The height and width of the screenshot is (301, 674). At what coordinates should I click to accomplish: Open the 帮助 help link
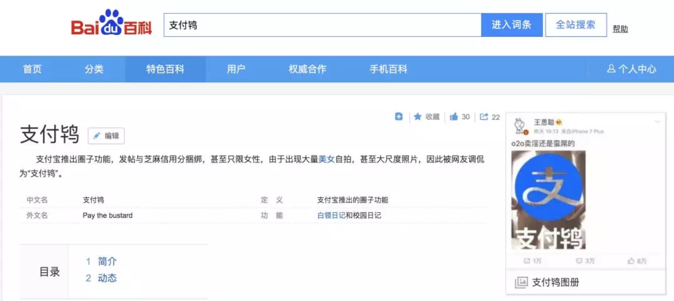(620, 29)
